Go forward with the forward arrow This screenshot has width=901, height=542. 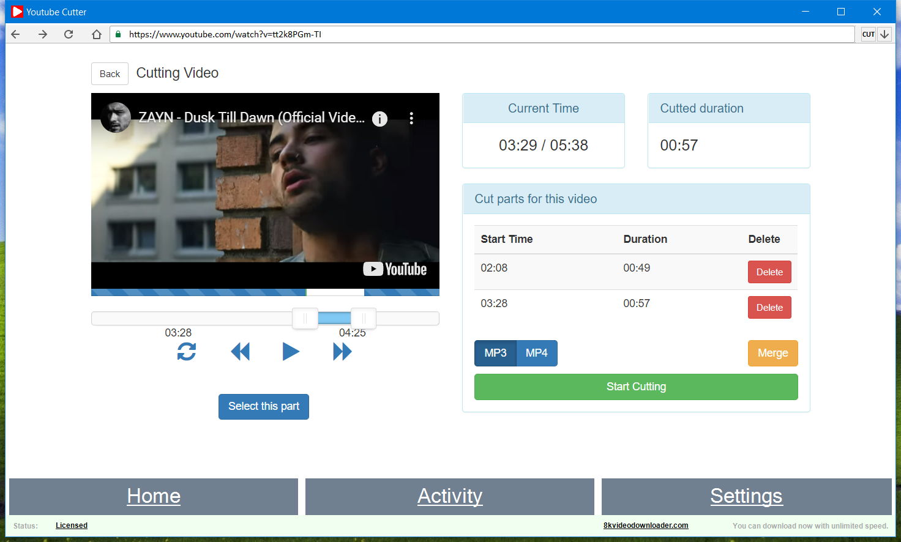tap(42, 34)
